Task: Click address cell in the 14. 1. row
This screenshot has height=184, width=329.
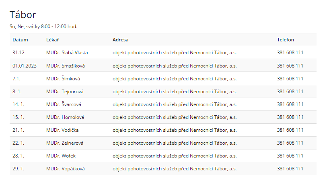Action: [x=174, y=104]
